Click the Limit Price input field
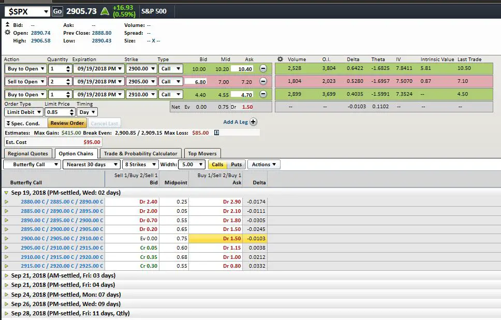This screenshot has width=501, height=320. pos(56,112)
